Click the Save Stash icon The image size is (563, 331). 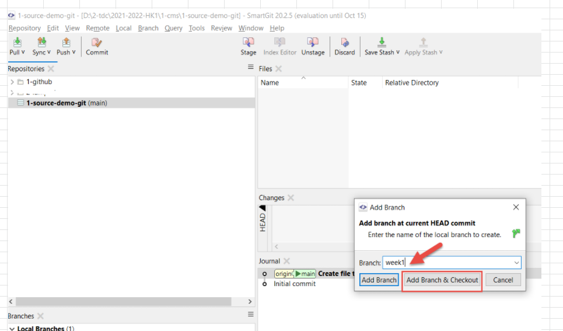pos(382,42)
